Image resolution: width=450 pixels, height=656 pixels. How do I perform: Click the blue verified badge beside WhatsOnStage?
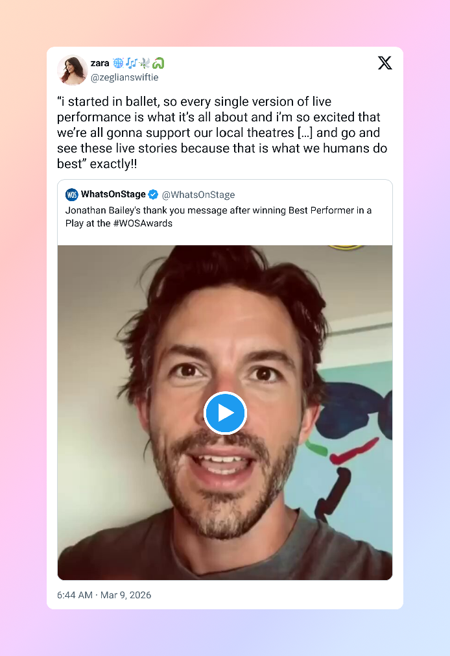click(153, 195)
